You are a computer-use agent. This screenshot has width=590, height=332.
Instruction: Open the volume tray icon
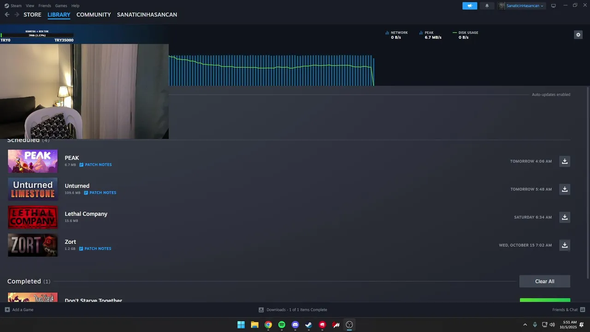(552, 325)
